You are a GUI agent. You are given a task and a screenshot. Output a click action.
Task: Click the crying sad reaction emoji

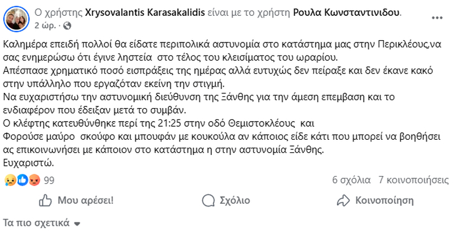point(10,180)
